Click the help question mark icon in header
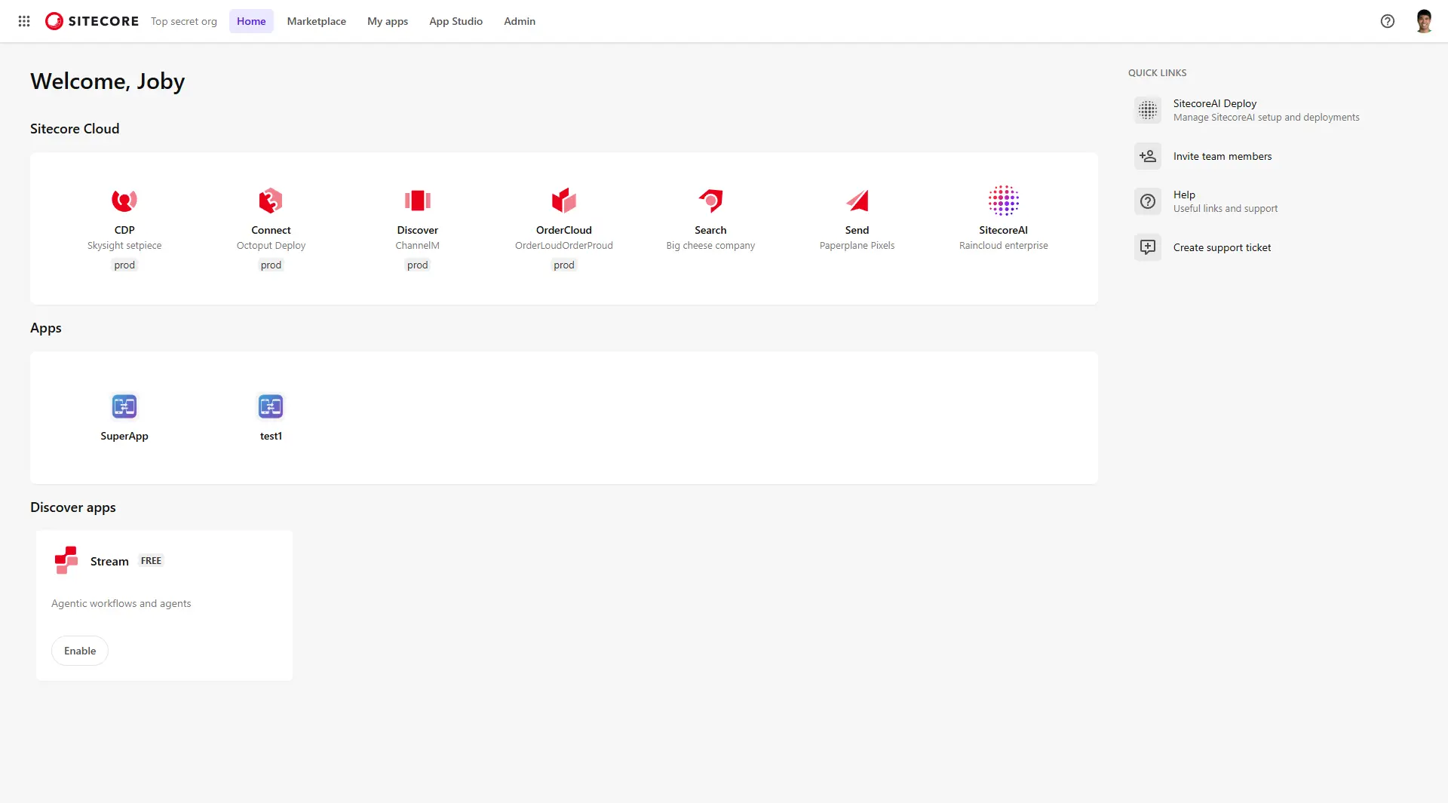Viewport: 1448px width, 803px height. click(x=1387, y=21)
